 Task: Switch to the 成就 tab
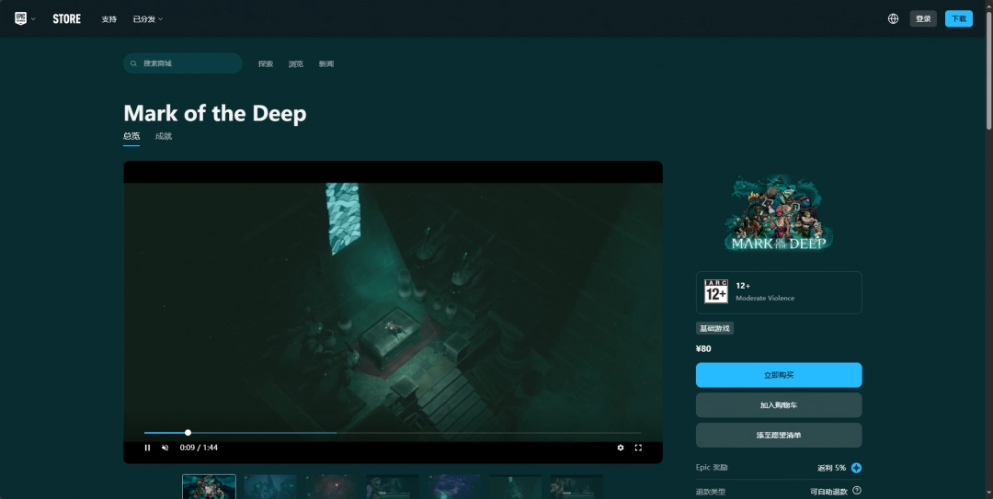(164, 136)
